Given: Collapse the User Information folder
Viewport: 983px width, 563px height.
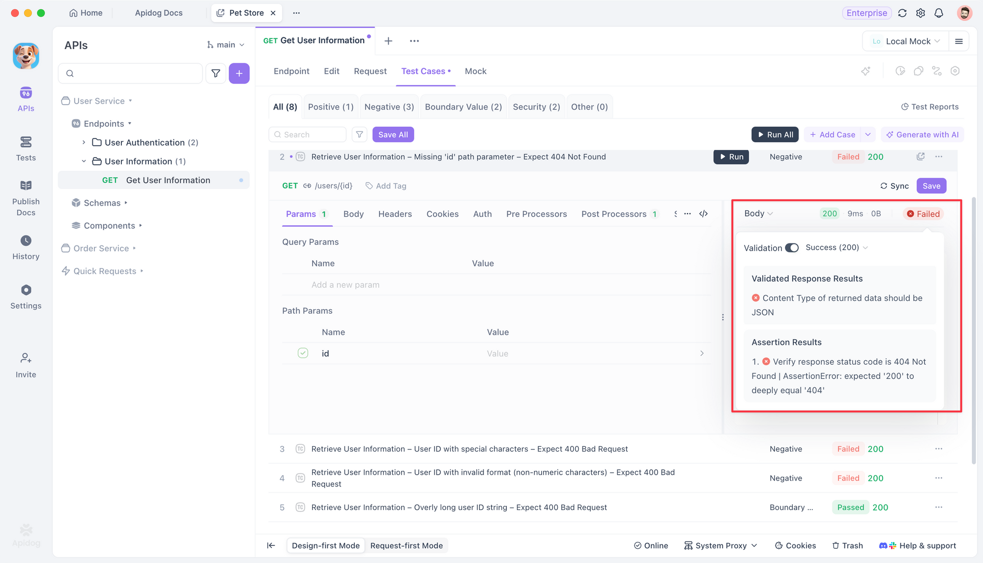Looking at the screenshot, I should (84, 161).
